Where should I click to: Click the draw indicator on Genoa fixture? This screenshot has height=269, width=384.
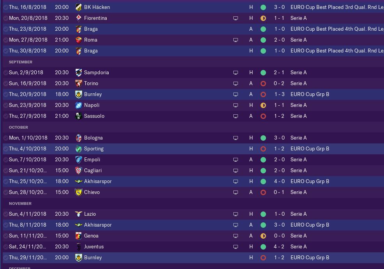pos(263,236)
